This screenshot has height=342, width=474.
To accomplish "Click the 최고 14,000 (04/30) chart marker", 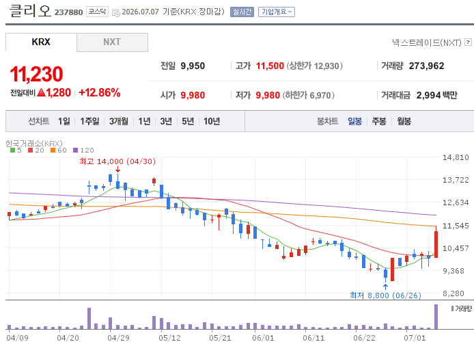I will [x=117, y=161].
